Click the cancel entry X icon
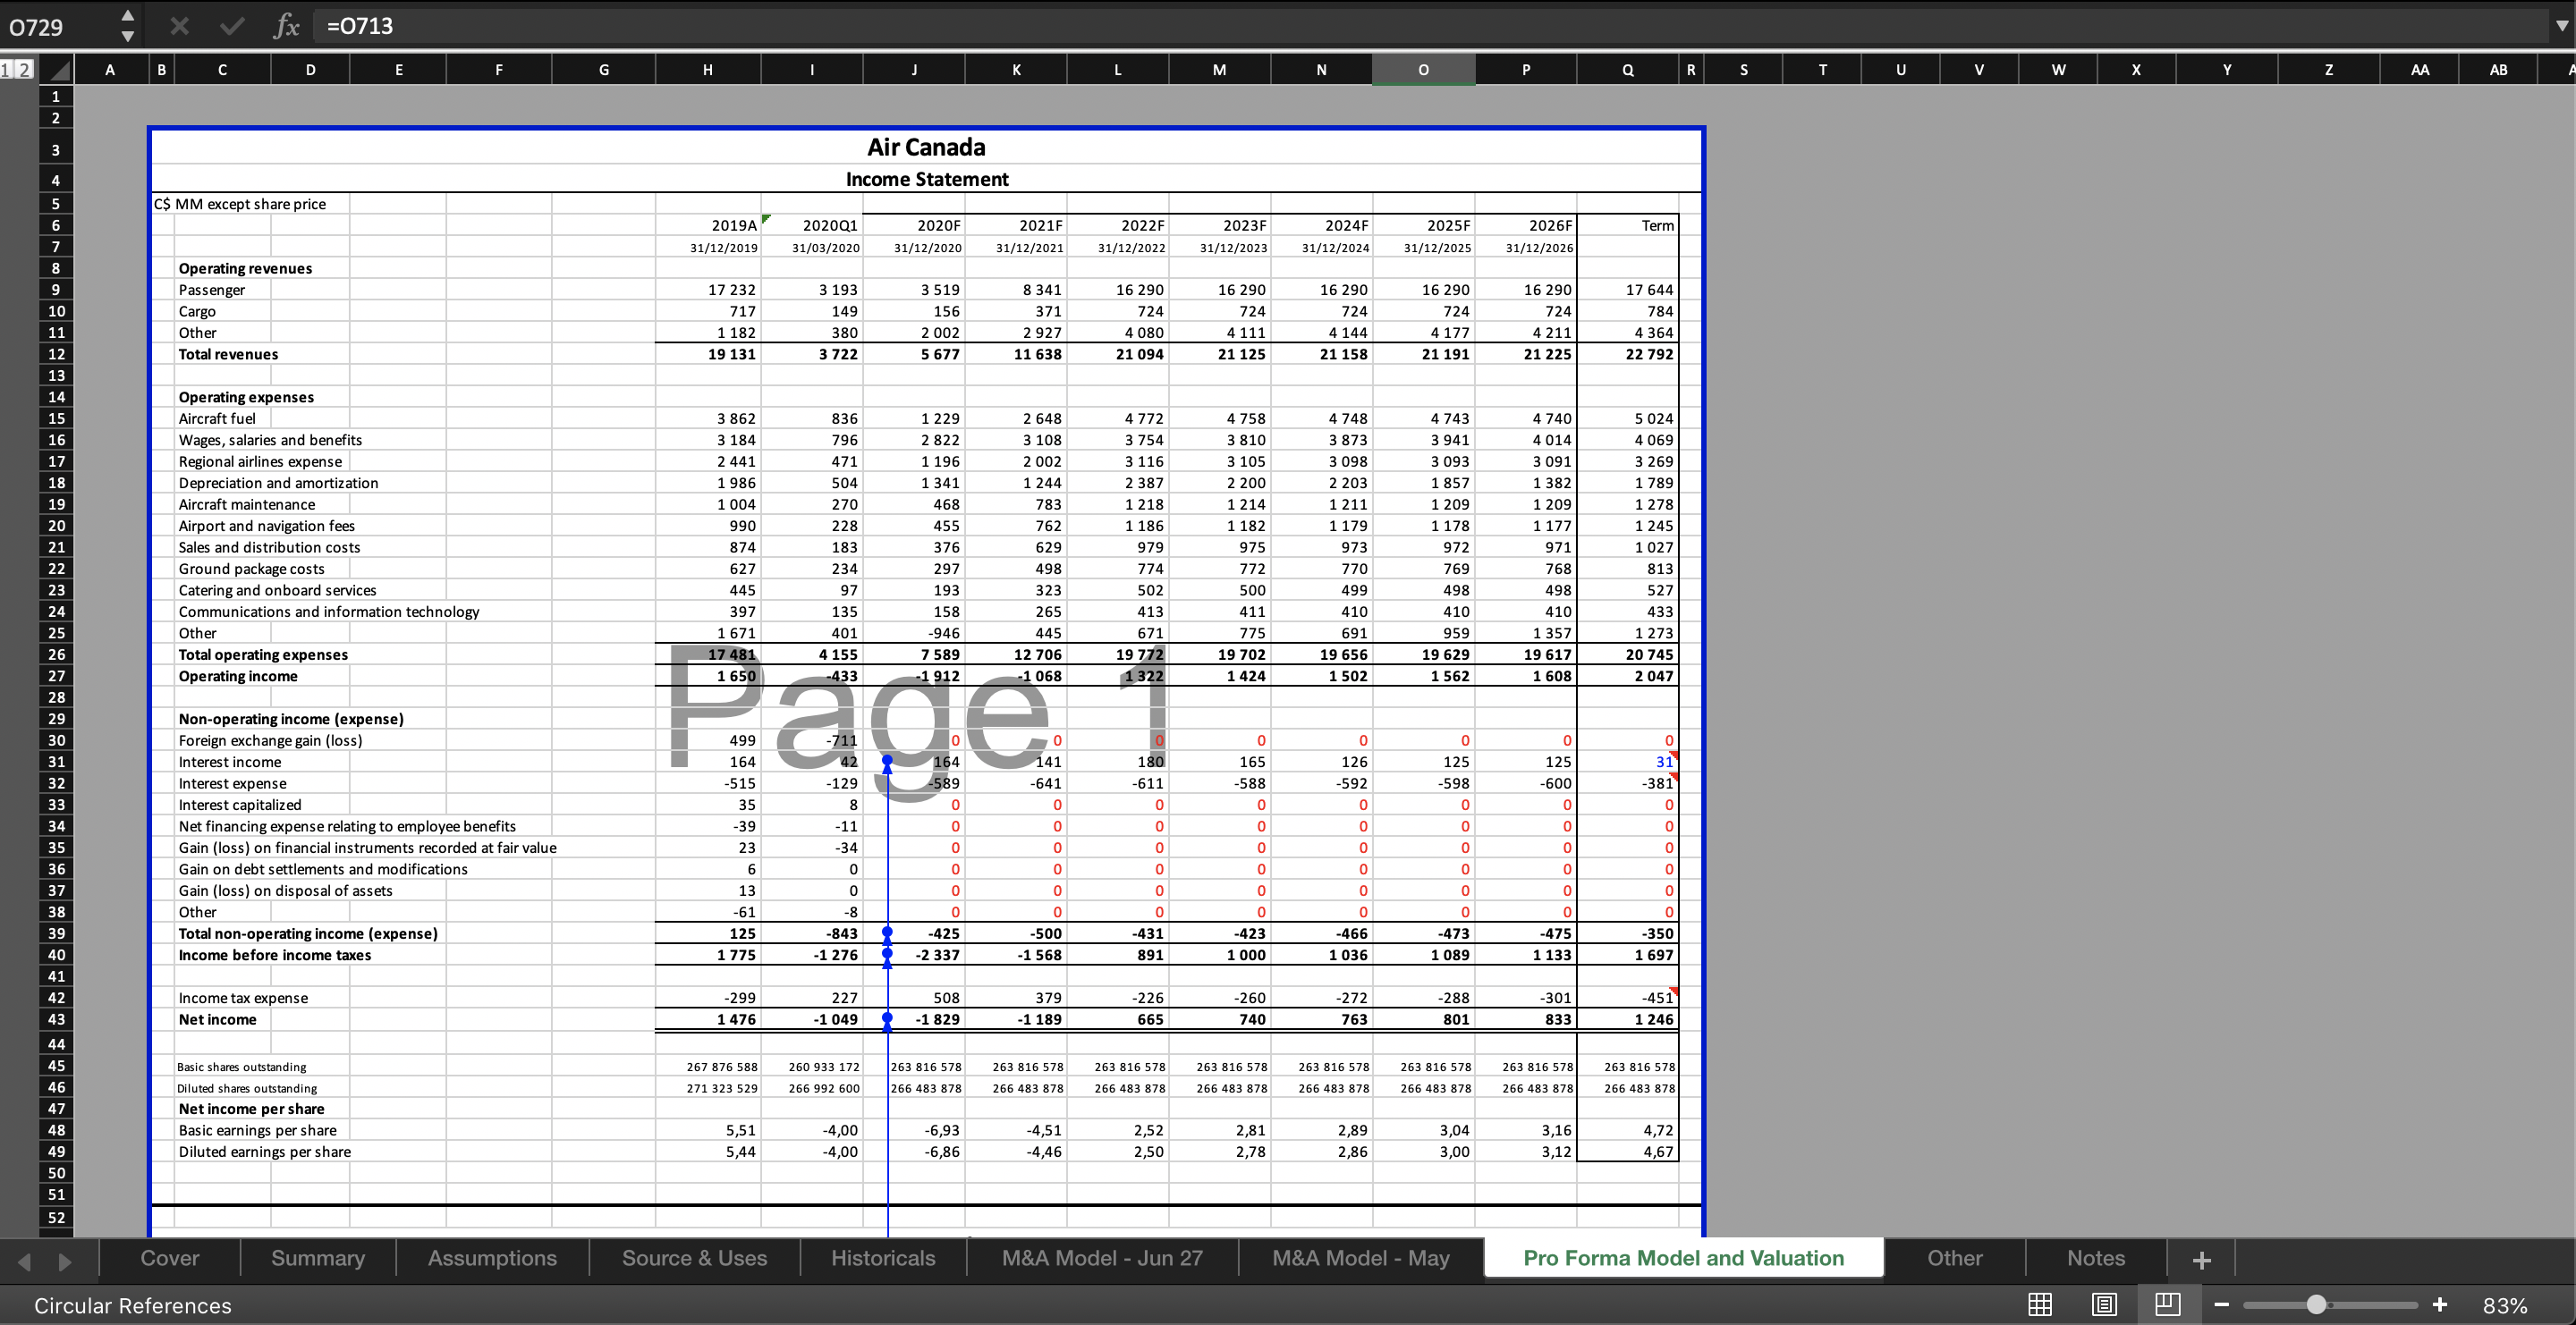 click(x=179, y=26)
